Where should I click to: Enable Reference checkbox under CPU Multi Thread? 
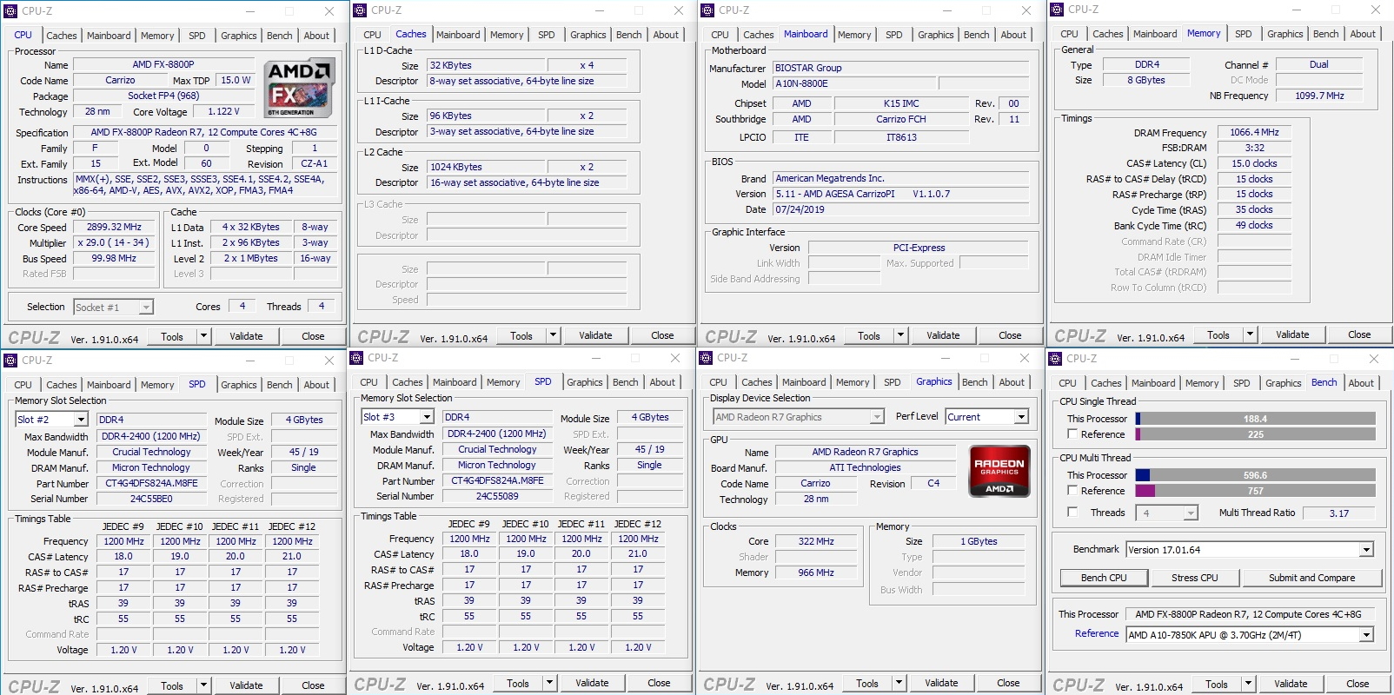(x=1072, y=490)
